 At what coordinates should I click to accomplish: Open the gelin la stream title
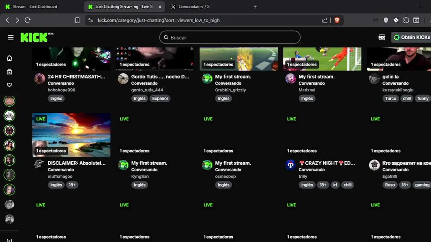pos(390,77)
